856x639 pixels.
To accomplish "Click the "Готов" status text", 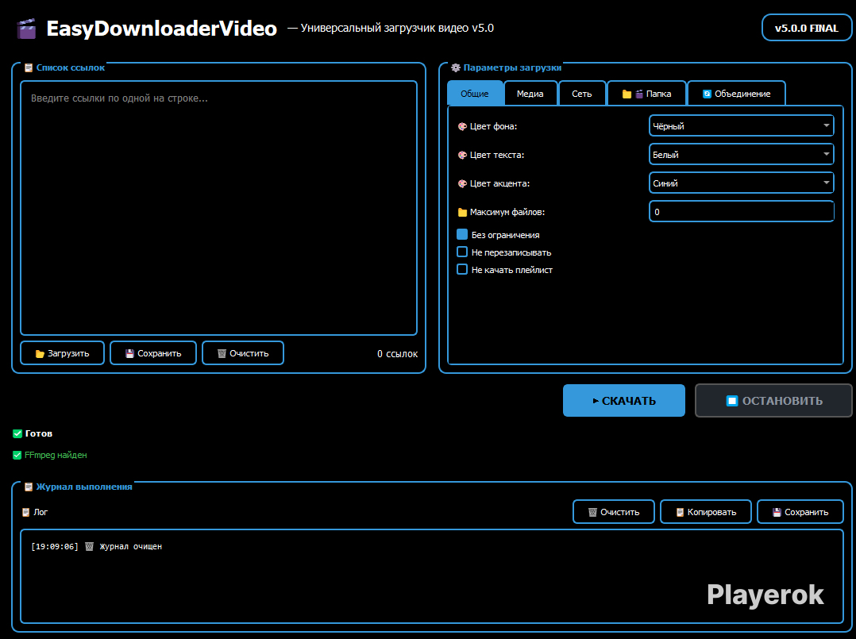I will [x=39, y=434].
